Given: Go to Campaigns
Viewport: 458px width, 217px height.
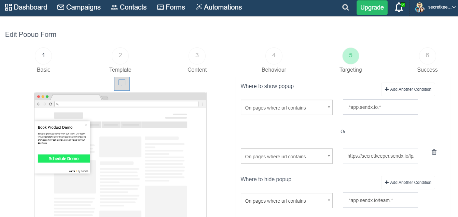Looking at the screenshot, I should coord(79,7).
